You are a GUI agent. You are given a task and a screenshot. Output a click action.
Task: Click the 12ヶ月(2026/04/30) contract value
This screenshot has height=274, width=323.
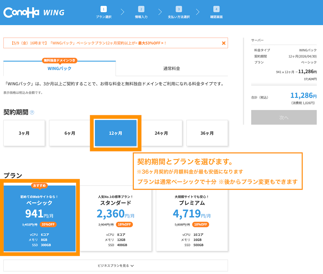coord(303,56)
